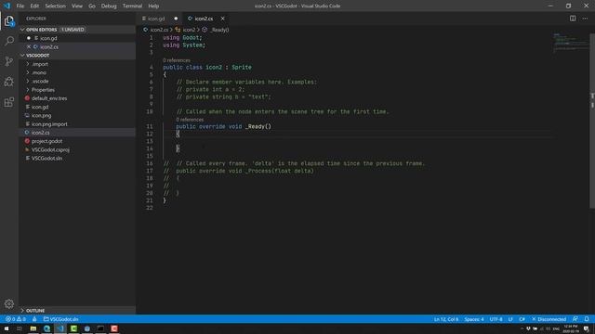Click the editor minimap preview
595x334 pixels.
click(570, 44)
